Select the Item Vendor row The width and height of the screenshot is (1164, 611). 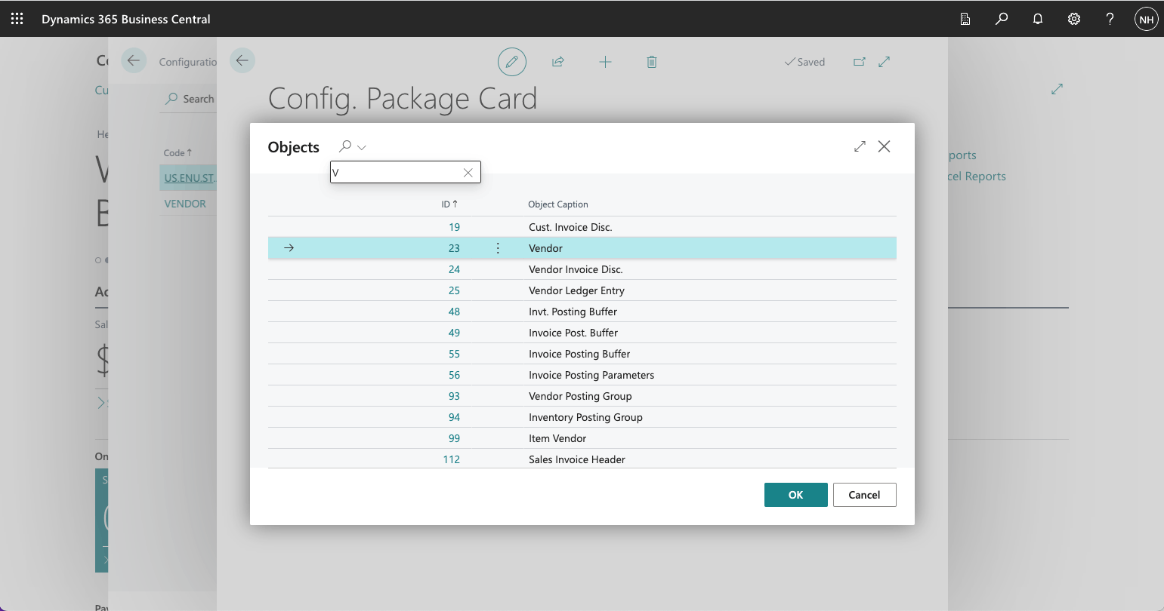(x=557, y=438)
